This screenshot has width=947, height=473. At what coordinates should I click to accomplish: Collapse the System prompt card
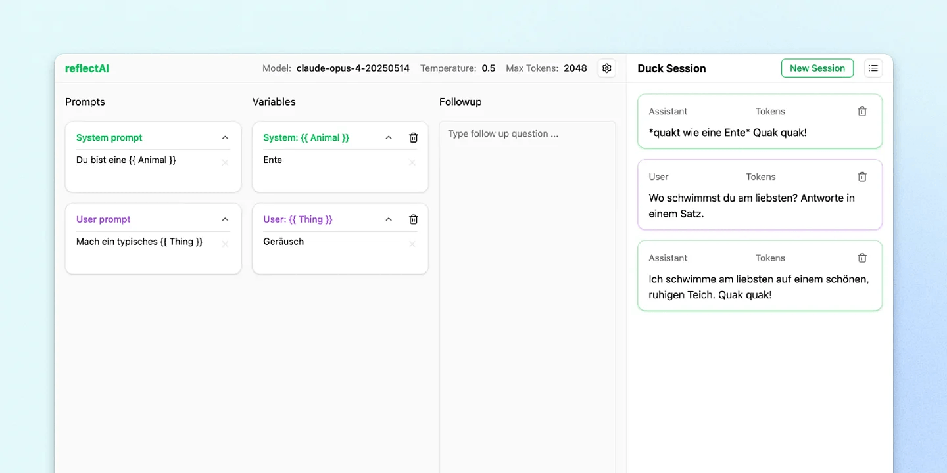tap(225, 138)
